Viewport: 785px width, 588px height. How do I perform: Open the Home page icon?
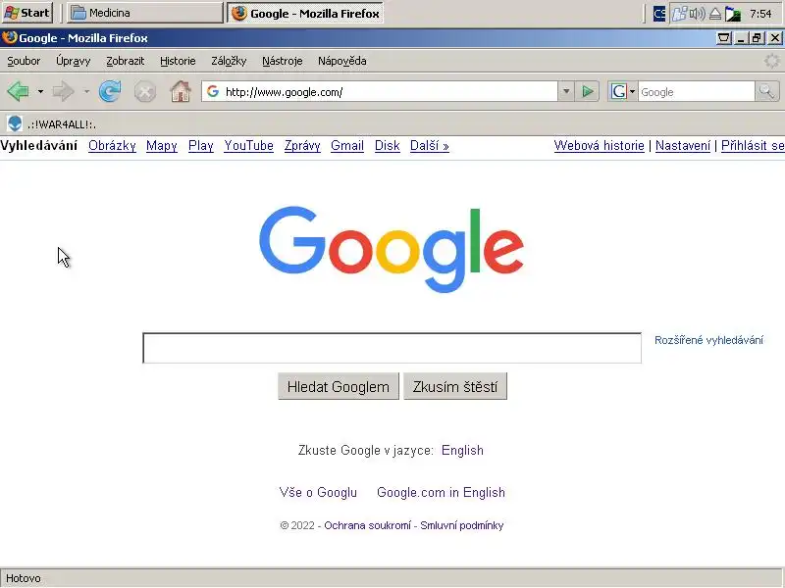pyautogui.click(x=181, y=91)
